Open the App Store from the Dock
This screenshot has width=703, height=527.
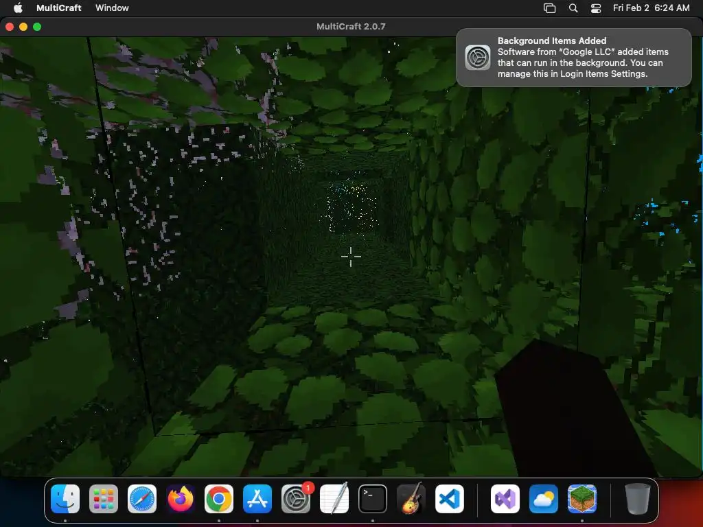(257, 499)
